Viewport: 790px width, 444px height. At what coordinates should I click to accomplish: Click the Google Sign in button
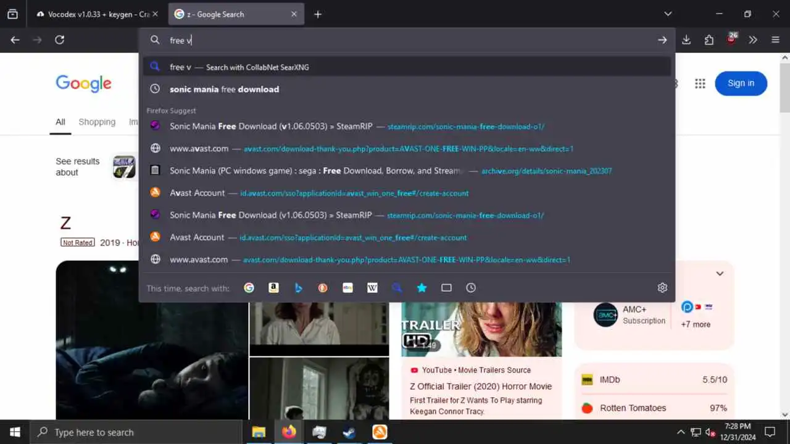coord(741,83)
